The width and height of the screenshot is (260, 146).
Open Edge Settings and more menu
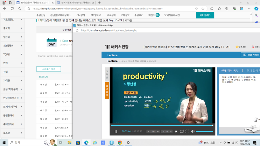[249, 9]
